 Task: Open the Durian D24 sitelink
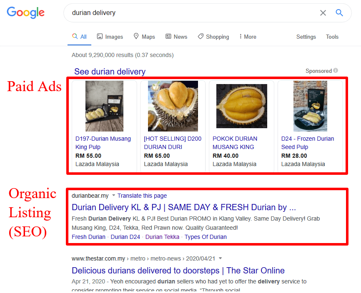coord(125,237)
